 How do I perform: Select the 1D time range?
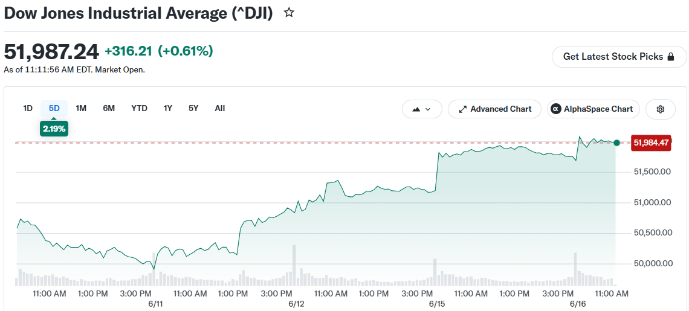tap(28, 109)
